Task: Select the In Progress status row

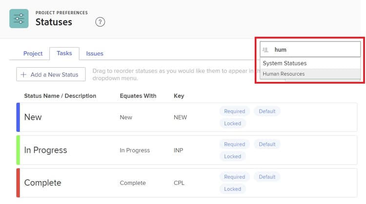Action: [x=146, y=150]
